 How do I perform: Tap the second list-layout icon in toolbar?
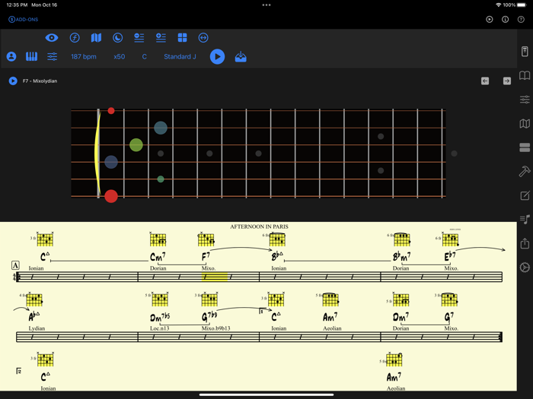(161, 38)
